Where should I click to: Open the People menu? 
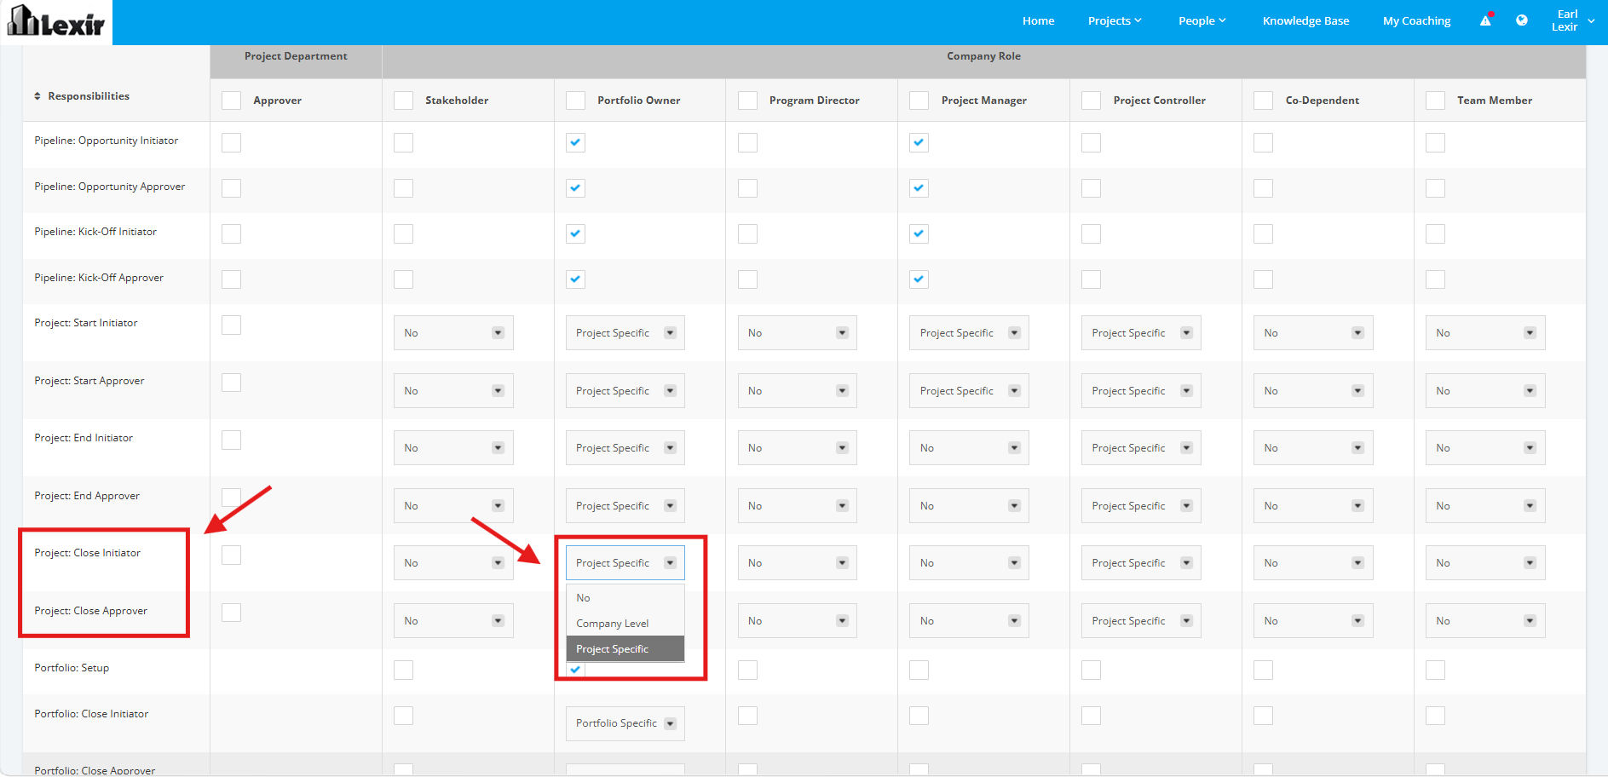click(1202, 20)
